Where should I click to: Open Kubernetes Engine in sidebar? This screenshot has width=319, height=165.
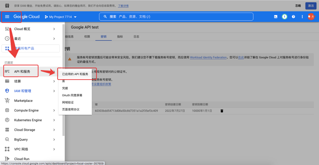point(28,120)
